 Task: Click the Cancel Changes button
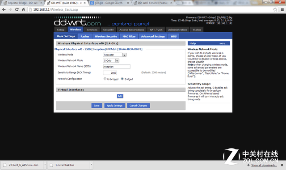[x=138, y=106]
